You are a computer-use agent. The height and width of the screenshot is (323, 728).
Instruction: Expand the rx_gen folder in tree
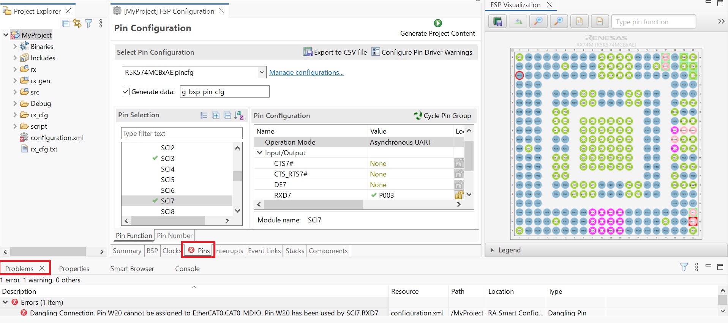pos(15,80)
